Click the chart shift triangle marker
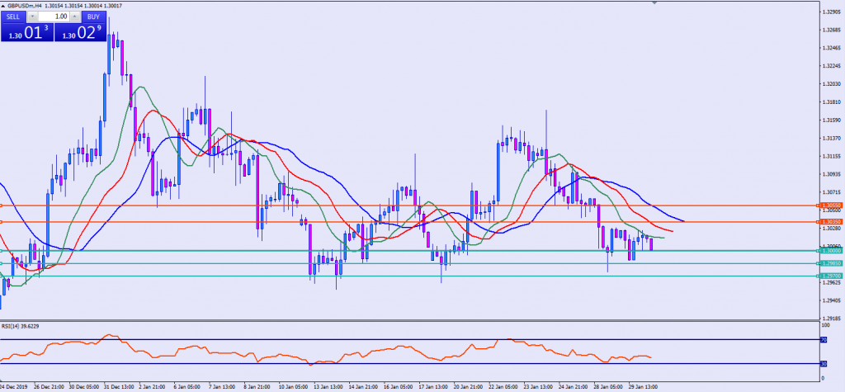 (x=655, y=3)
